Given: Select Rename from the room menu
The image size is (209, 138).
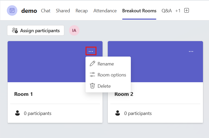Looking at the screenshot, I should click(x=105, y=64).
